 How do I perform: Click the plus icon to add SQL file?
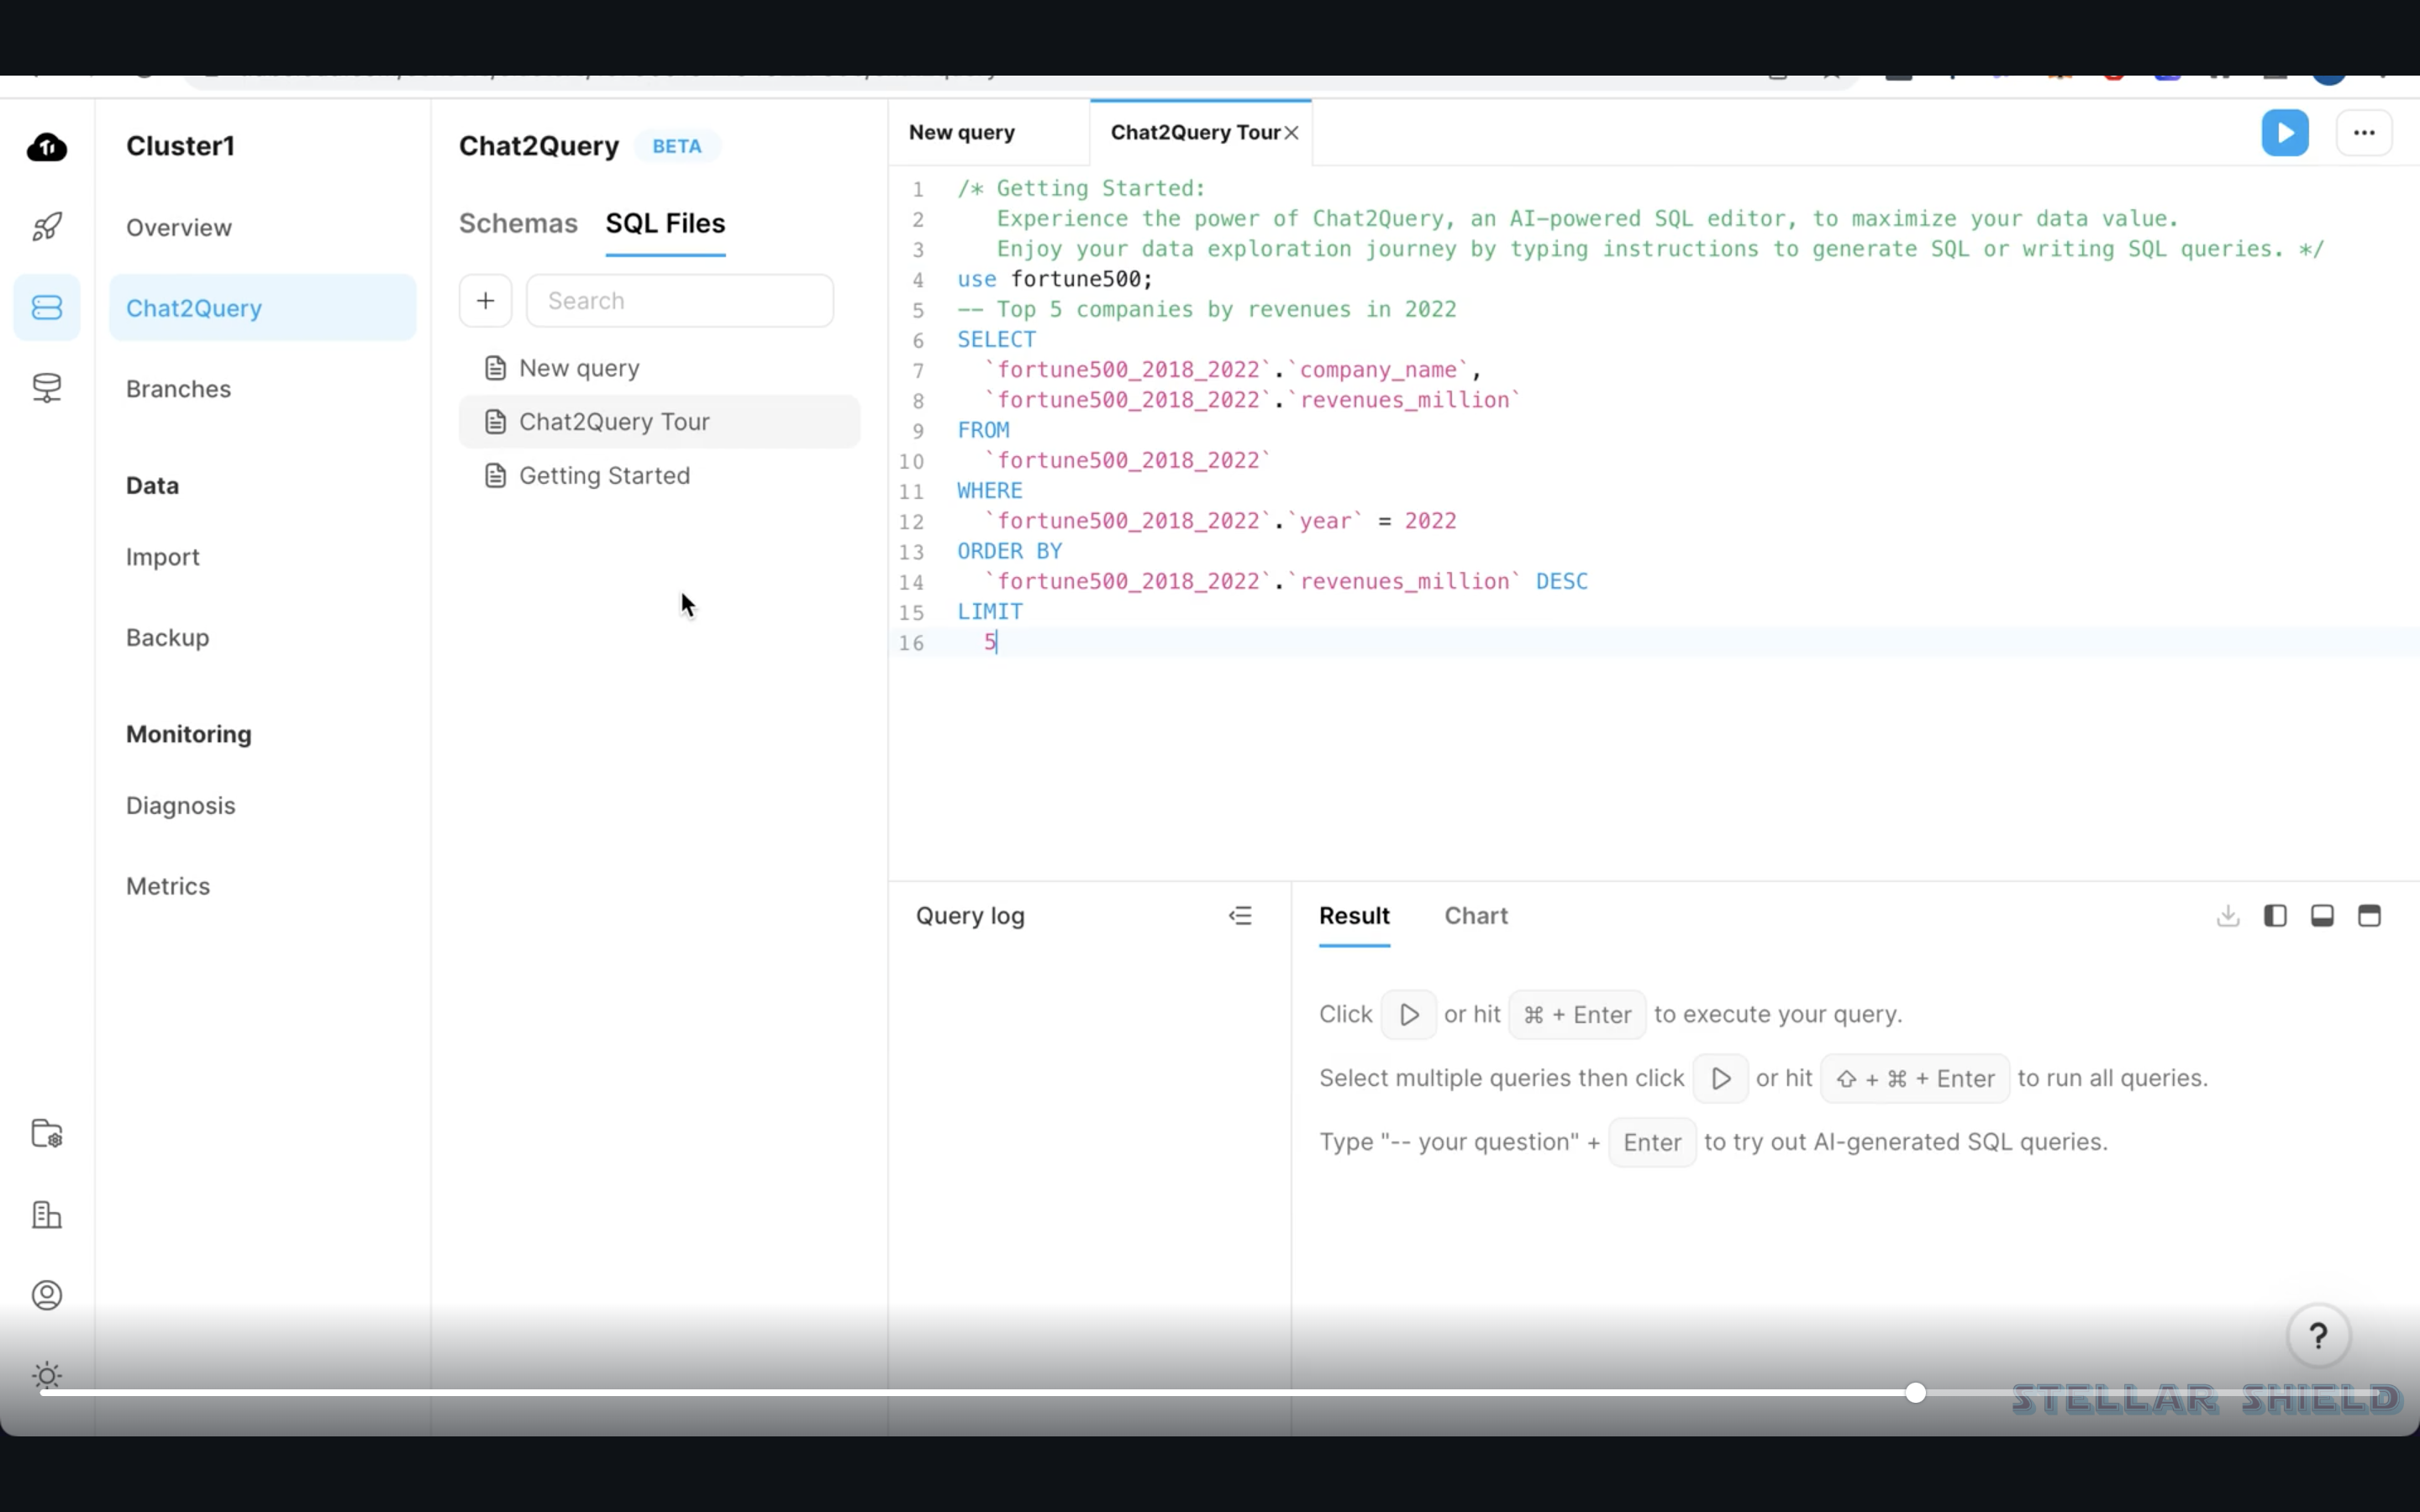click(x=485, y=301)
